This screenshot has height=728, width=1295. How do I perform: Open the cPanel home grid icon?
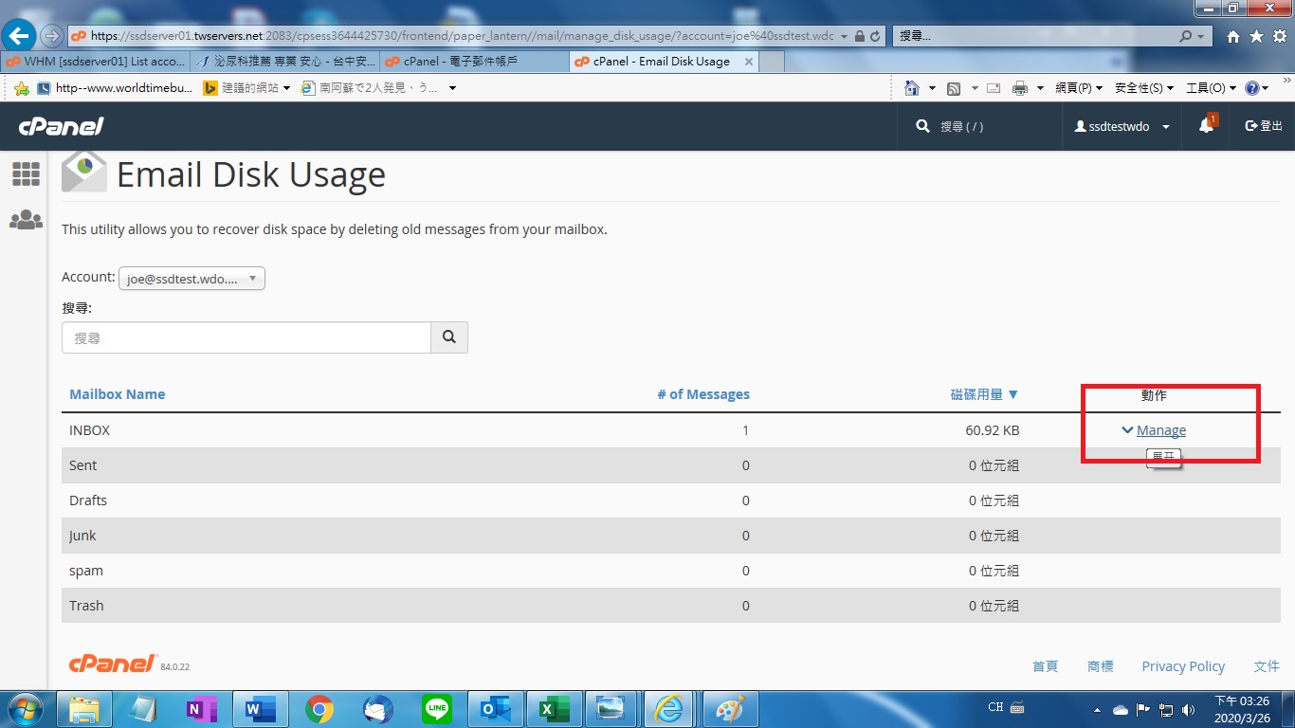(26, 173)
